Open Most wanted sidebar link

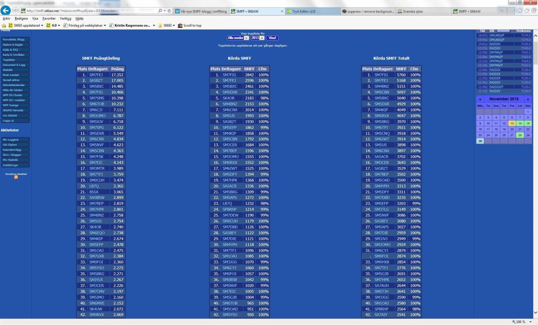pyautogui.click(x=15, y=75)
